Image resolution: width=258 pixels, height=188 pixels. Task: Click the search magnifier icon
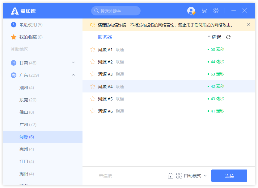pos(96,11)
